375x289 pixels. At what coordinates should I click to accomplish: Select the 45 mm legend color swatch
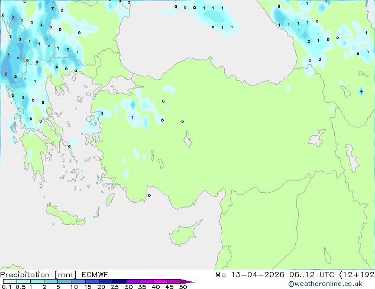pyautogui.click(x=174, y=281)
